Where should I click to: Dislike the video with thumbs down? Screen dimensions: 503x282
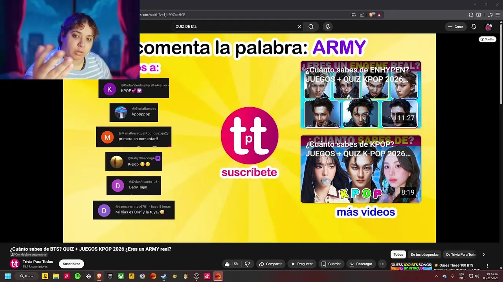click(x=247, y=264)
